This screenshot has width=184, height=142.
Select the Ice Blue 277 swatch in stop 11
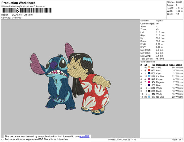pyautogui.click(x=149, y=97)
